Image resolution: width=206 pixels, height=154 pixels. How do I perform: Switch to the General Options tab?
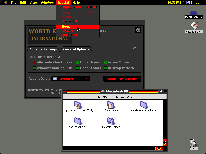point(76,49)
